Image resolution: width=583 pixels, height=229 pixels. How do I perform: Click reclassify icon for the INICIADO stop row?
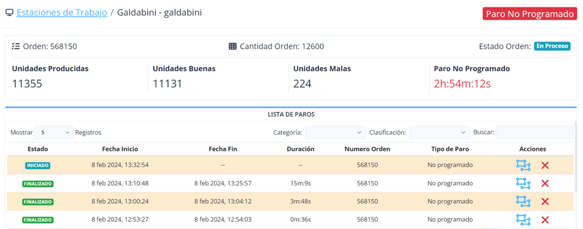click(x=523, y=165)
